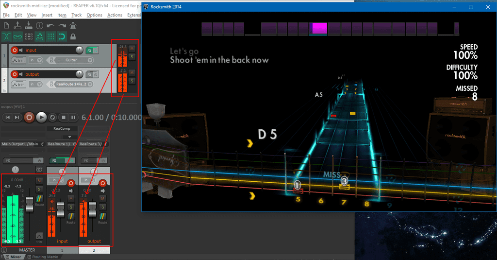Screen dimensions: 497x260
Task: Open input channel Route button in mixer
Action: click(x=71, y=218)
